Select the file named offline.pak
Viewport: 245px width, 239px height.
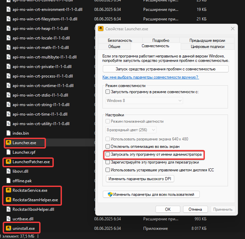pos(22,181)
